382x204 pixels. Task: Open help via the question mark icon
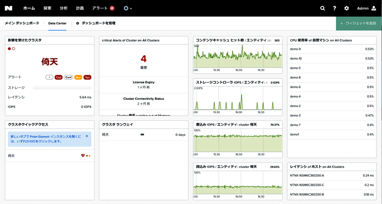(x=334, y=8)
